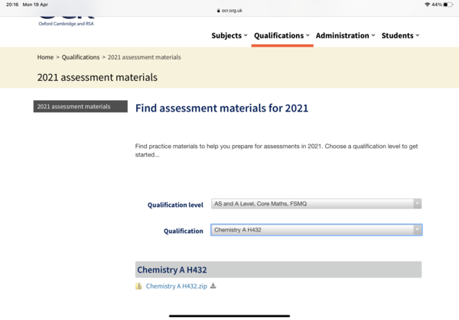The image size is (459, 320).
Task: Click the OCR Oxford Cambridge and RSA logo
Action: click(66, 21)
